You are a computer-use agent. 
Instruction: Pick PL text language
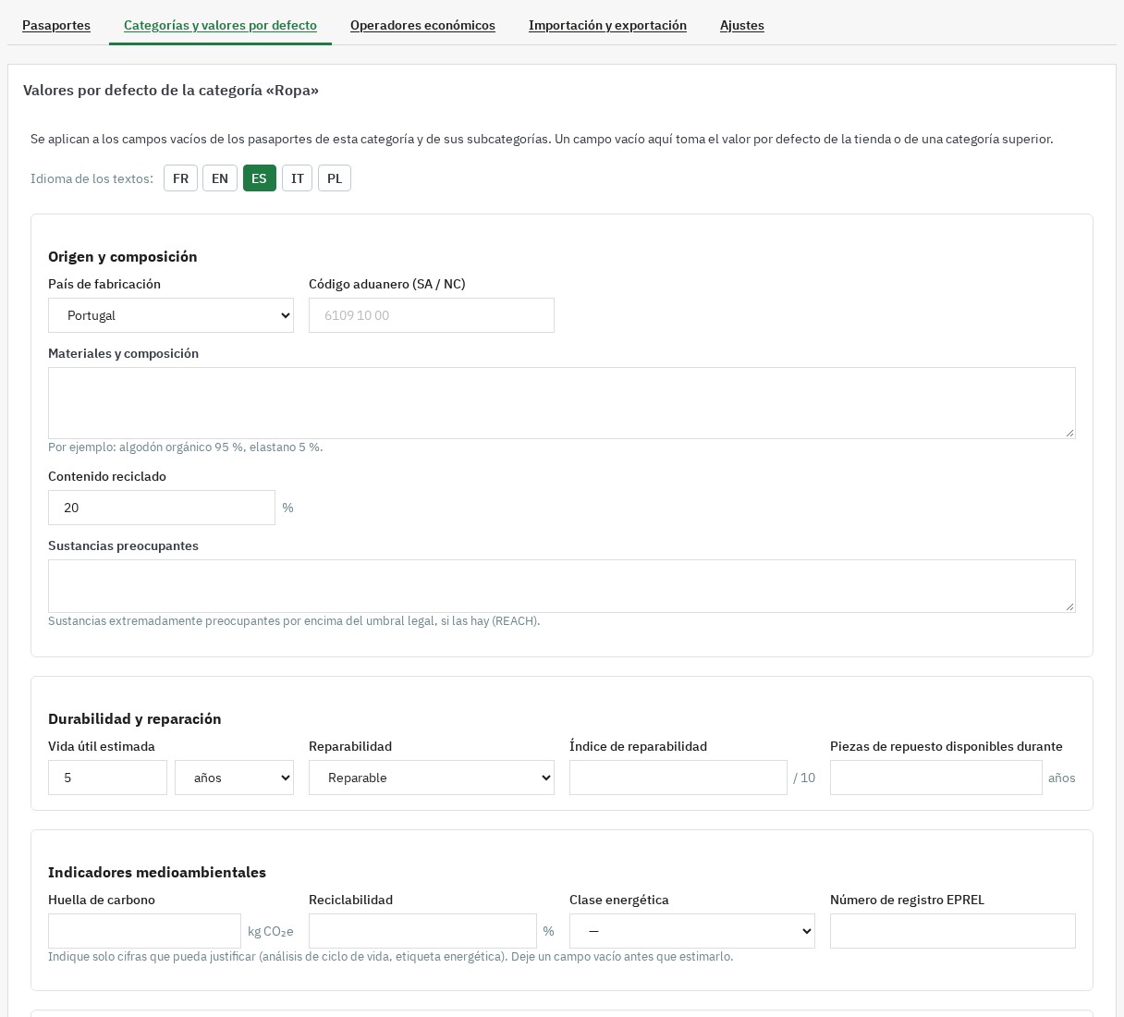(335, 178)
